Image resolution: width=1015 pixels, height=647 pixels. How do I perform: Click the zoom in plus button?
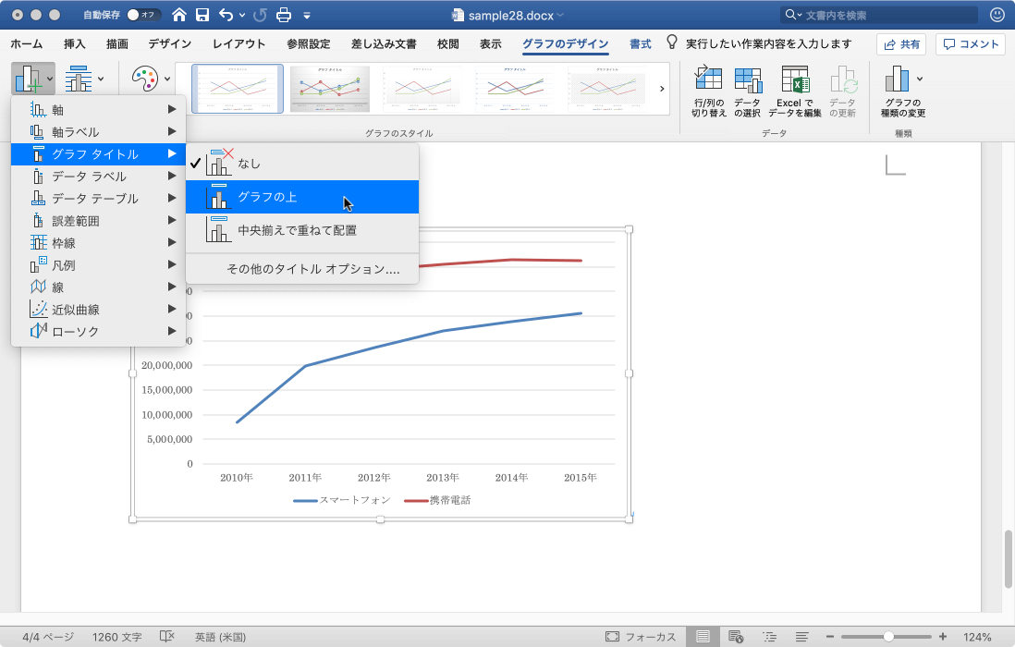click(943, 637)
